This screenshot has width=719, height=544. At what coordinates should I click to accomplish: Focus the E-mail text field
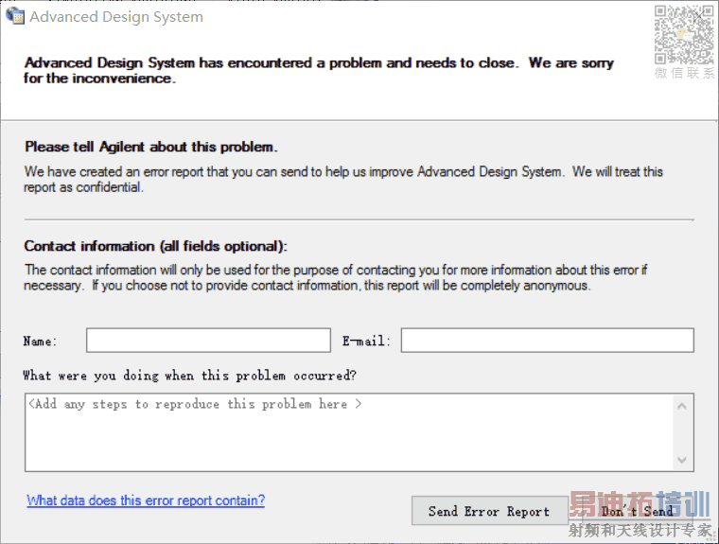point(547,341)
